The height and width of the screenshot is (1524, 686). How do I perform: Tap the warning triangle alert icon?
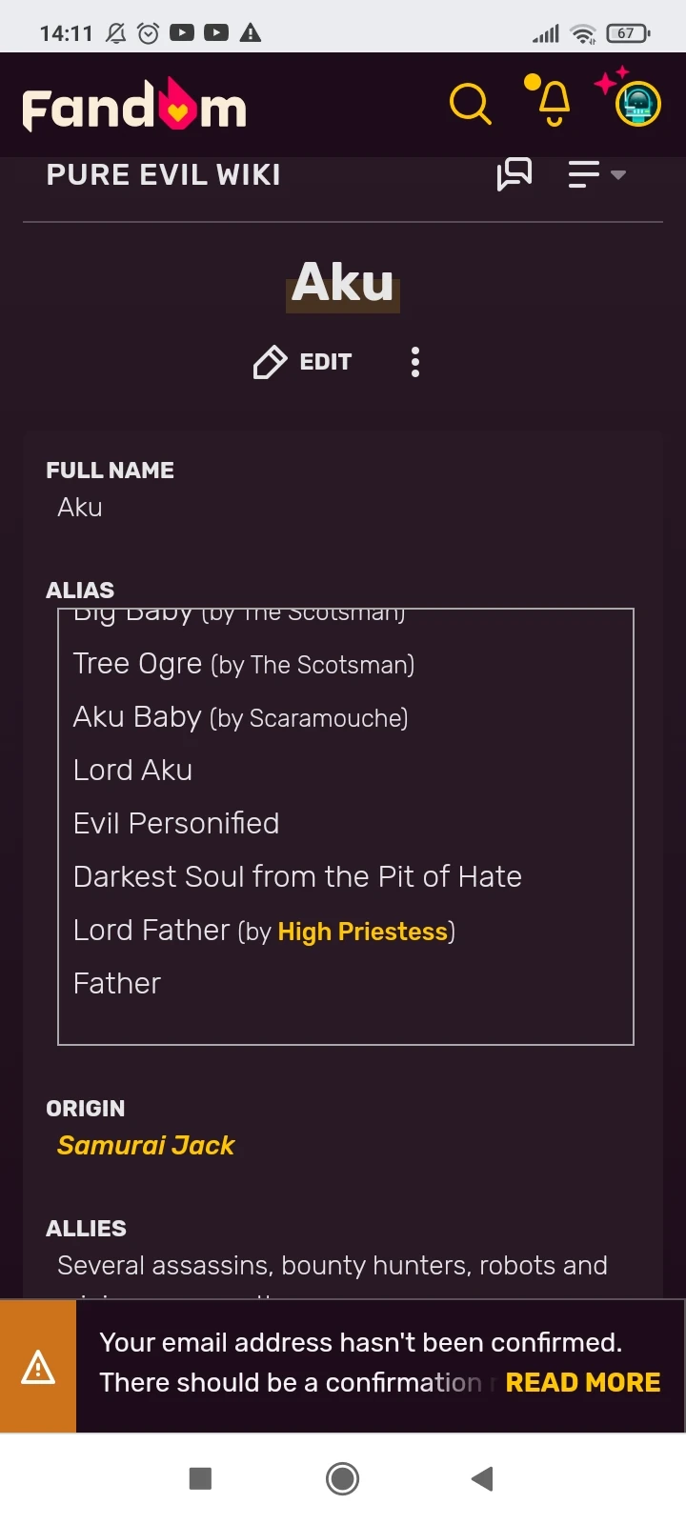click(38, 1367)
